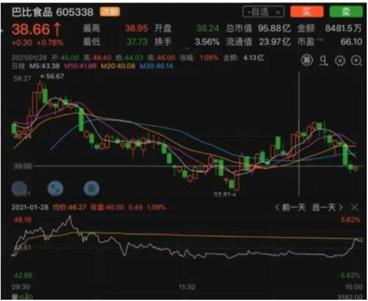
Task: Click the 开盘 38.24 value
Action: click(208, 29)
